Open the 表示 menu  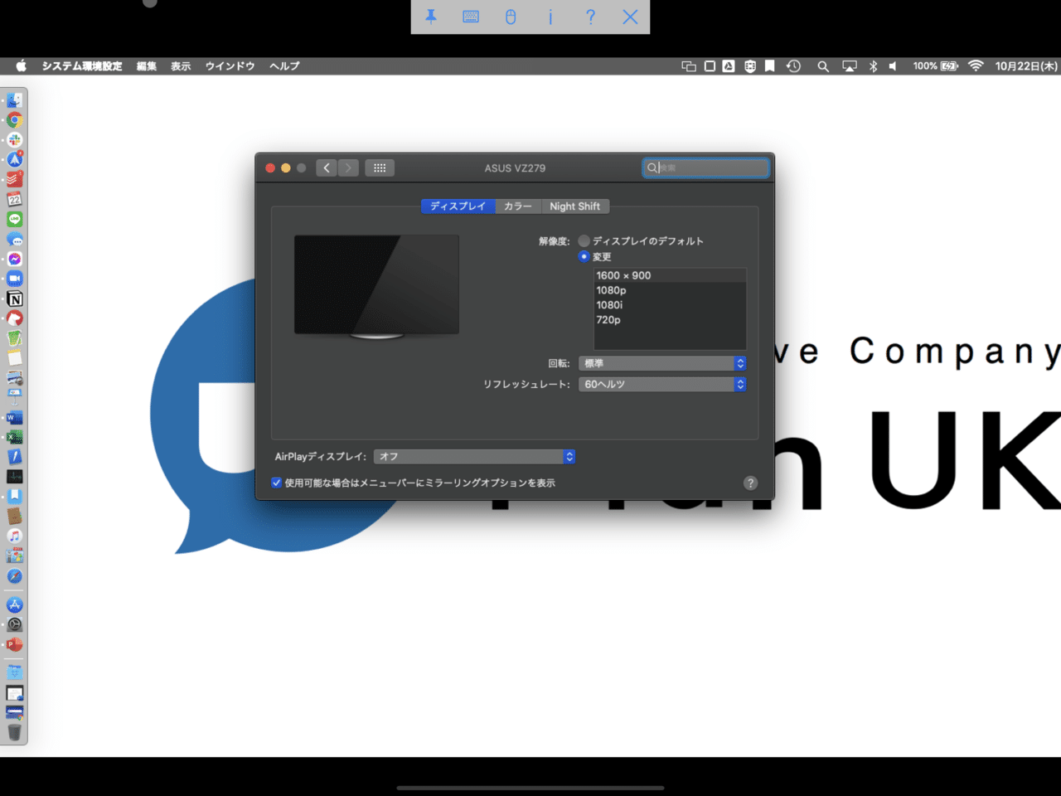(181, 66)
